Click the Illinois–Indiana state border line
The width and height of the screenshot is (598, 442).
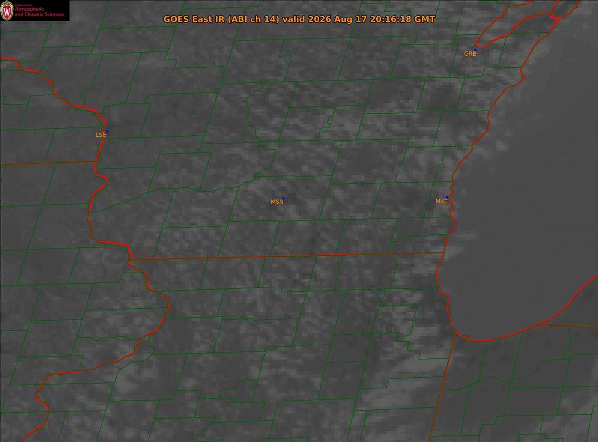(445, 386)
